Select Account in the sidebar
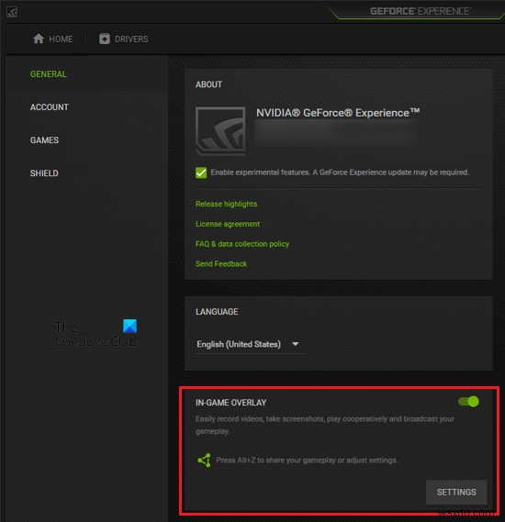505x522 pixels. point(50,107)
